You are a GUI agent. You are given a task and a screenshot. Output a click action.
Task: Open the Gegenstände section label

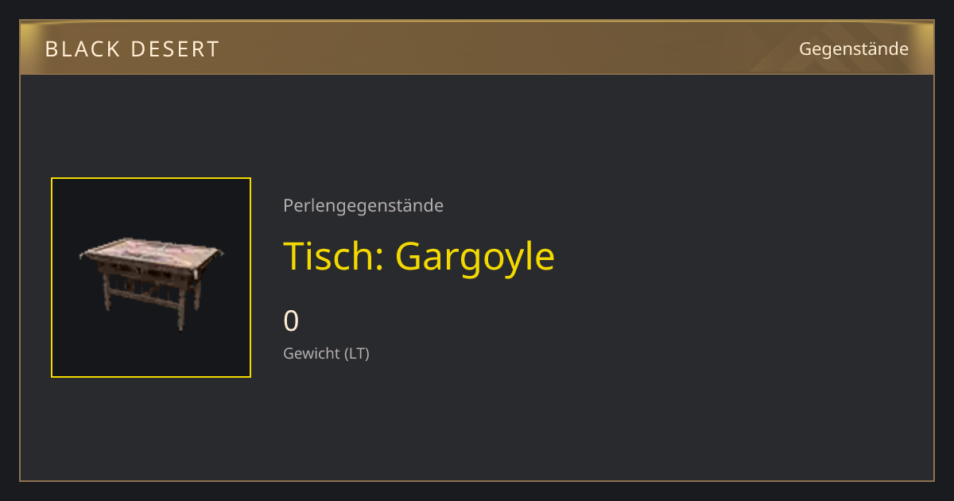click(x=854, y=49)
